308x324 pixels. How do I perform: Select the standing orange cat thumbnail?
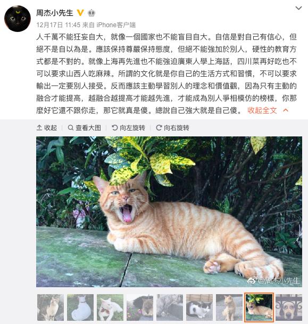point(229,307)
